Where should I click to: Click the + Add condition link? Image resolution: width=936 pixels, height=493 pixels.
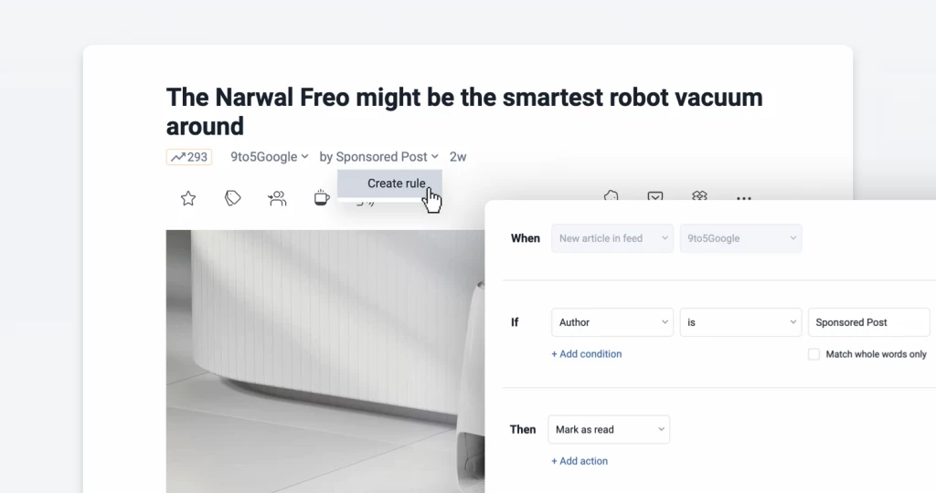pyautogui.click(x=586, y=354)
